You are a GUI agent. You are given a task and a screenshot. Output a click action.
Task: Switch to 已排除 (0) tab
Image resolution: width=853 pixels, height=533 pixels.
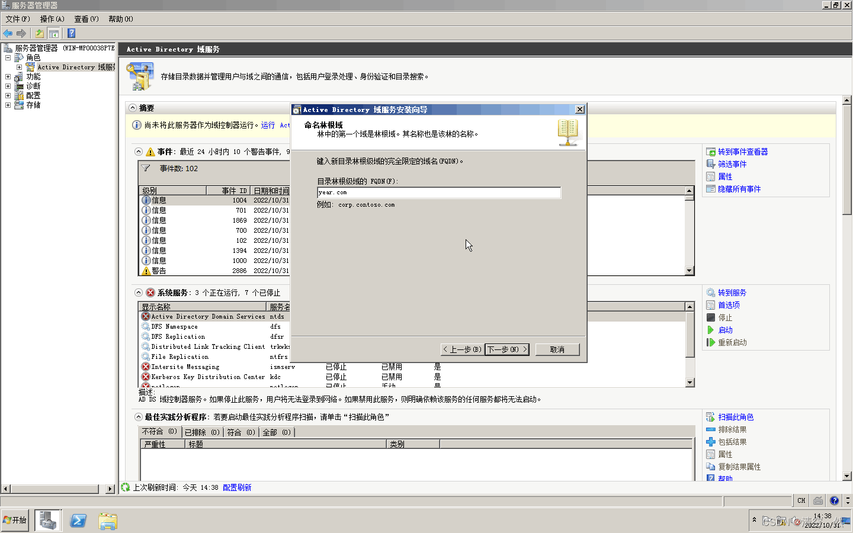[202, 432]
